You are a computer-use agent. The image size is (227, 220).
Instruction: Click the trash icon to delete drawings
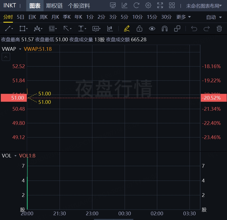[219, 28]
